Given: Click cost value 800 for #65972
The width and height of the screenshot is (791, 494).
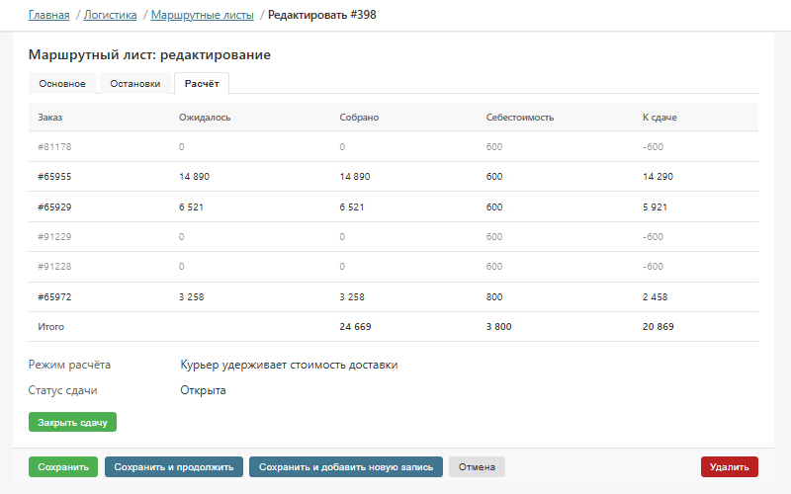Looking at the screenshot, I should pyautogui.click(x=494, y=297).
